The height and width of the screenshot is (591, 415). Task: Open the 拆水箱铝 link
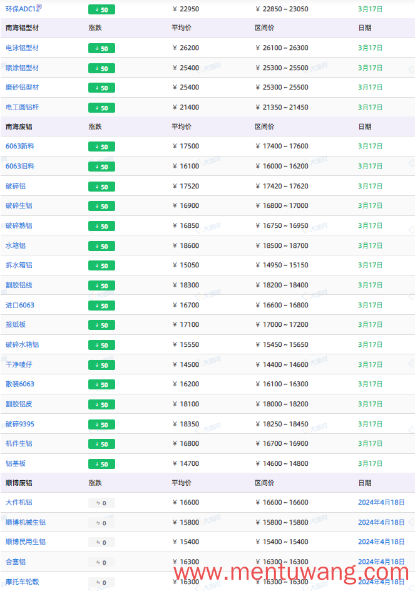(19, 265)
